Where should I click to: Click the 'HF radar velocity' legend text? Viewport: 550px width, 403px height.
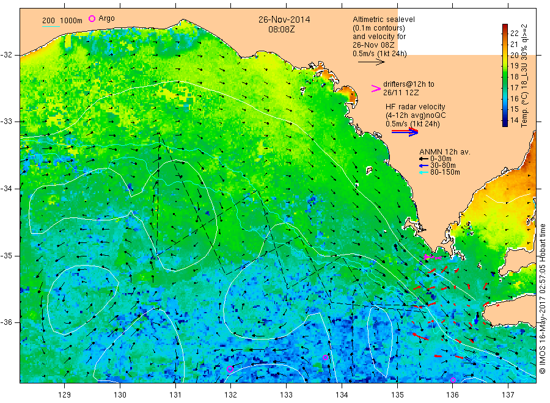click(x=416, y=107)
